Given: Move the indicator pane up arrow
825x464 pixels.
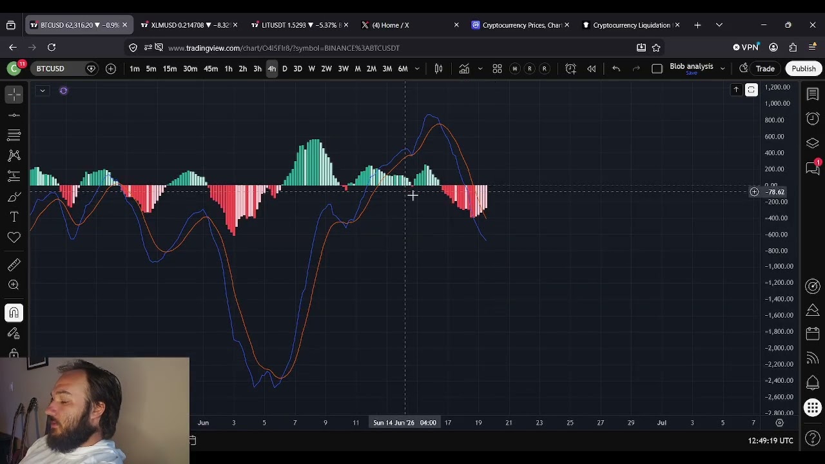Looking at the screenshot, I should click(x=736, y=90).
